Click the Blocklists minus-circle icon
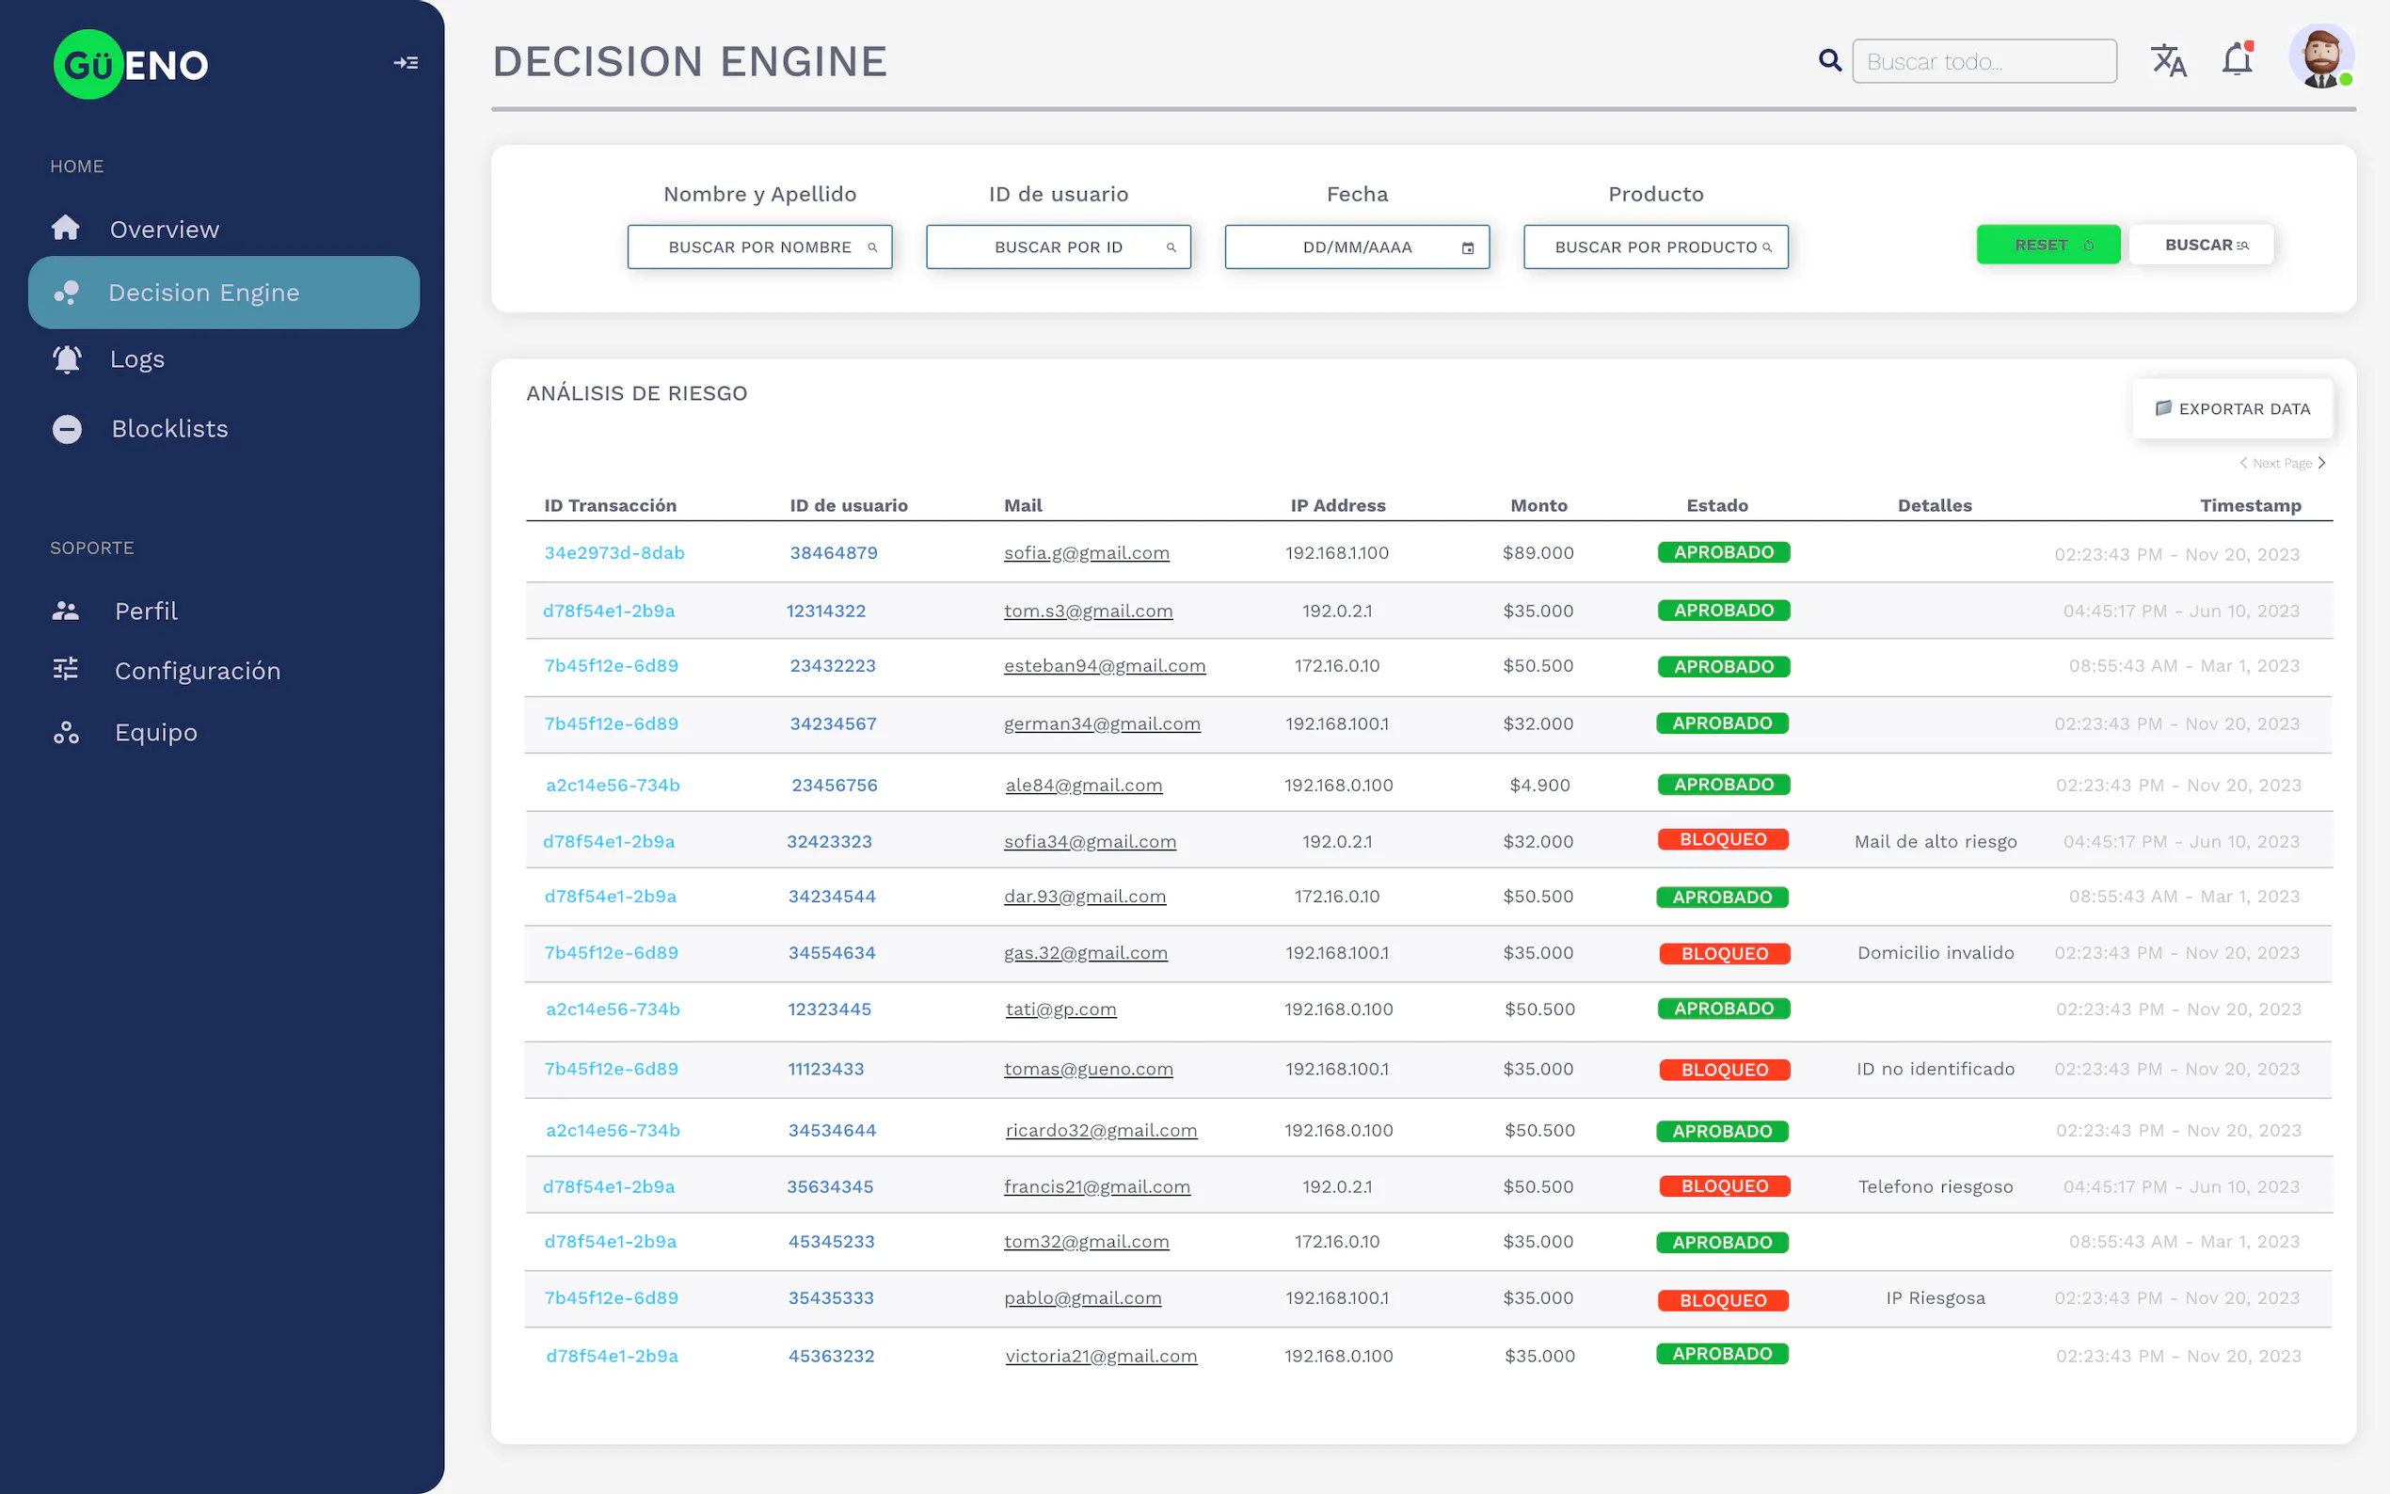Viewport: 2390px width, 1494px height. (x=67, y=429)
